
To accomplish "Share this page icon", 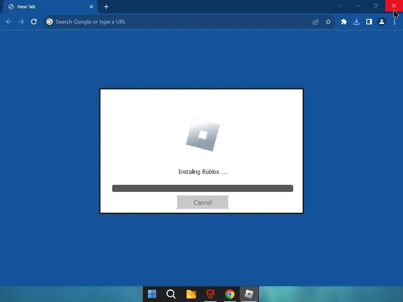I will (x=316, y=22).
